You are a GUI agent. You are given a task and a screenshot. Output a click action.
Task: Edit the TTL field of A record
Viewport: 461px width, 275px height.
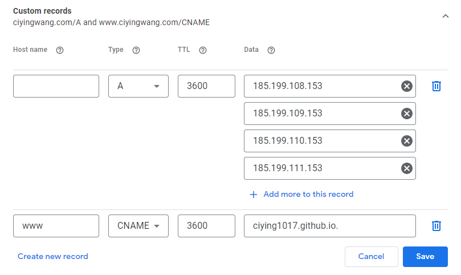tap(206, 86)
